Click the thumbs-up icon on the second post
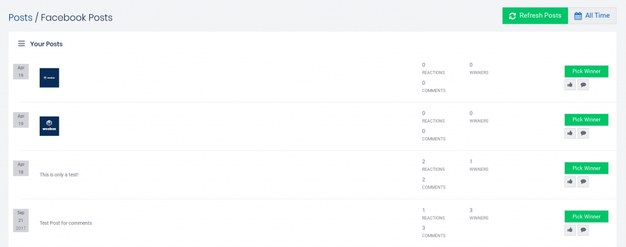Viewport: 626px width, 247px height. coord(570,133)
